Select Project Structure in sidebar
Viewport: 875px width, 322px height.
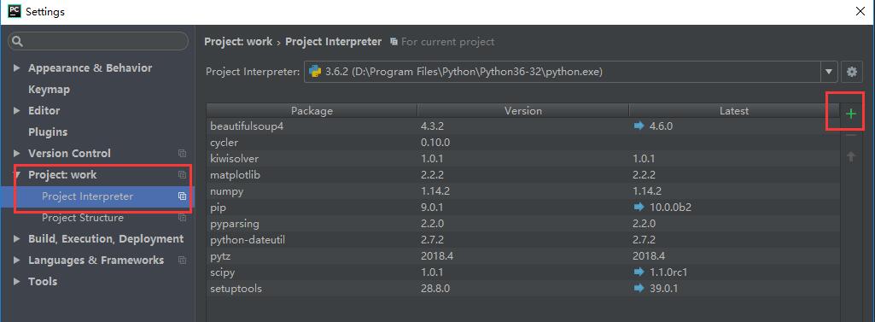click(83, 218)
